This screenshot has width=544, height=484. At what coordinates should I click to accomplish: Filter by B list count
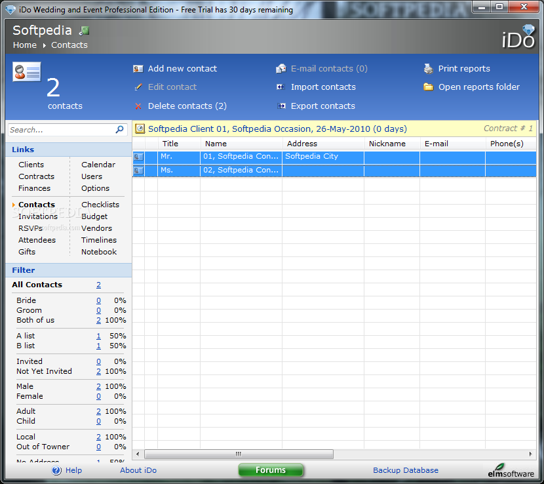click(98, 346)
